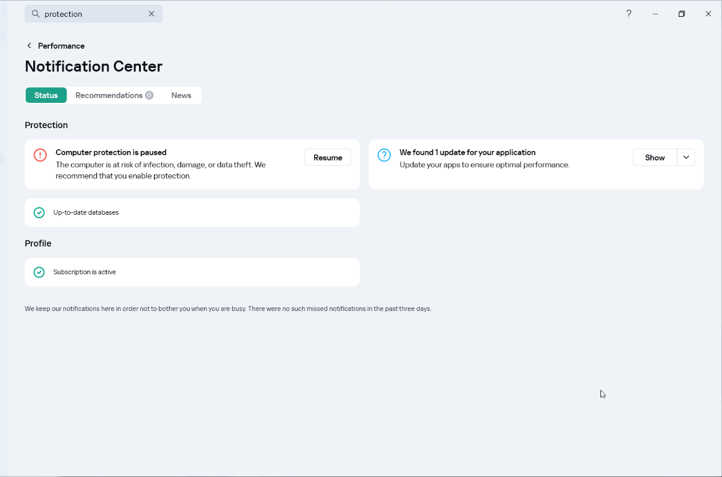722x477 pixels.
Task: Click the red warning icon for paused protection
Action: click(40, 155)
